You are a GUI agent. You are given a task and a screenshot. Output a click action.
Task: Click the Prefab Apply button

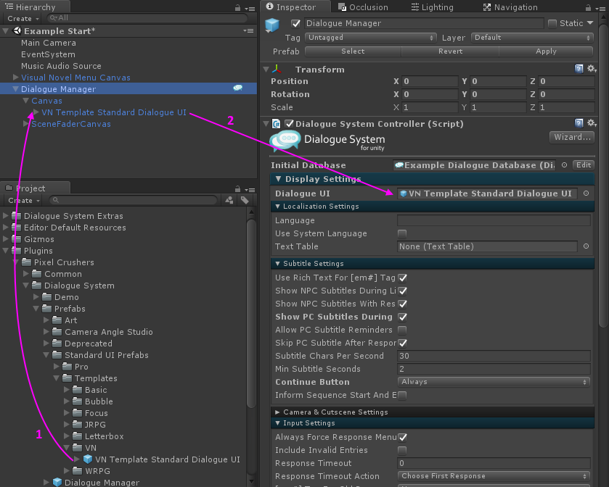pyautogui.click(x=546, y=51)
